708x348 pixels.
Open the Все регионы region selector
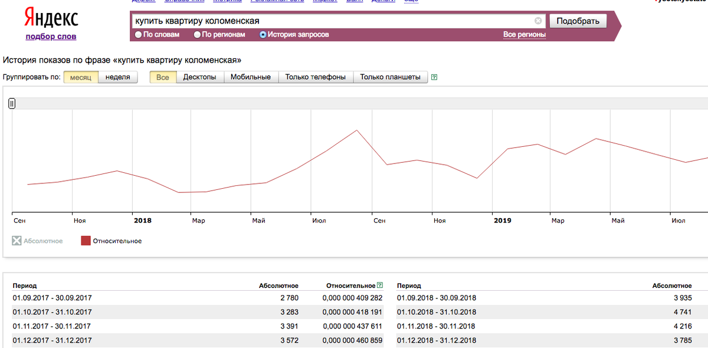pyautogui.click(x=525, y=35)
